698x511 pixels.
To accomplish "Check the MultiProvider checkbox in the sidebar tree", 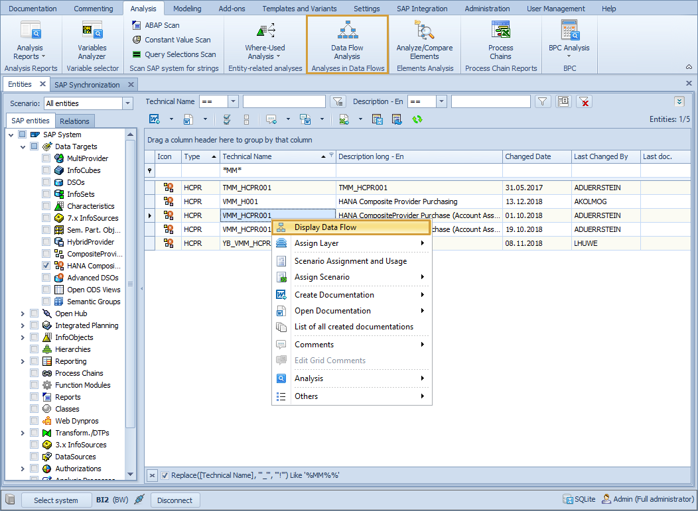I will pyautogui.click(x=45, y=158).
